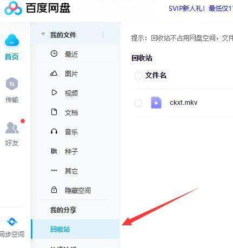
Task: Click the play icon beside 视频
Action: tap(54, 92)
